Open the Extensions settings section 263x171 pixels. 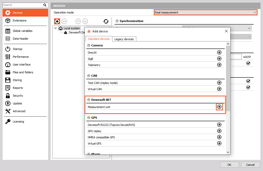25,20
